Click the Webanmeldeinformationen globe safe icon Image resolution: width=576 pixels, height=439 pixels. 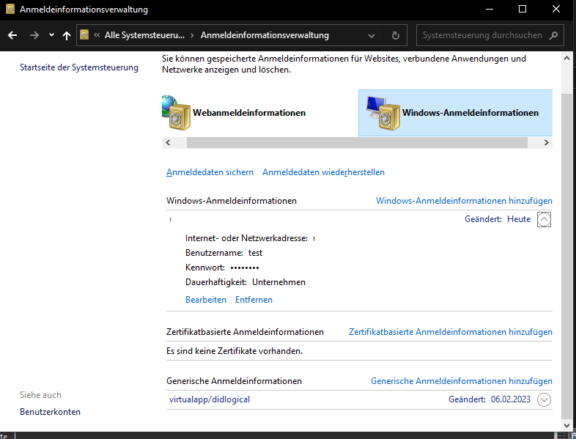tap(177, 113)
